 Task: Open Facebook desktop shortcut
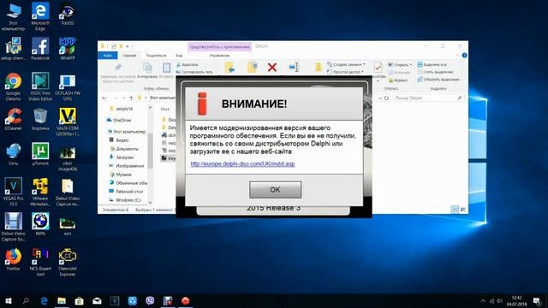click(40, 49)
